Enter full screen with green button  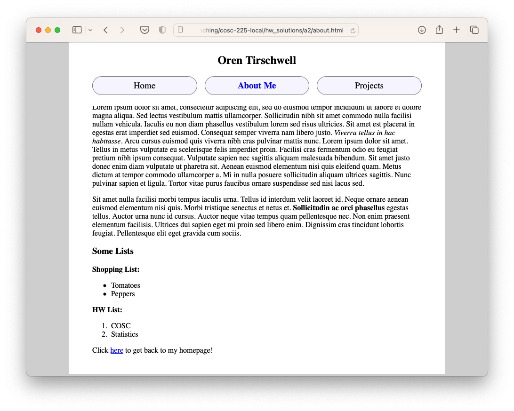pos(57,30)
